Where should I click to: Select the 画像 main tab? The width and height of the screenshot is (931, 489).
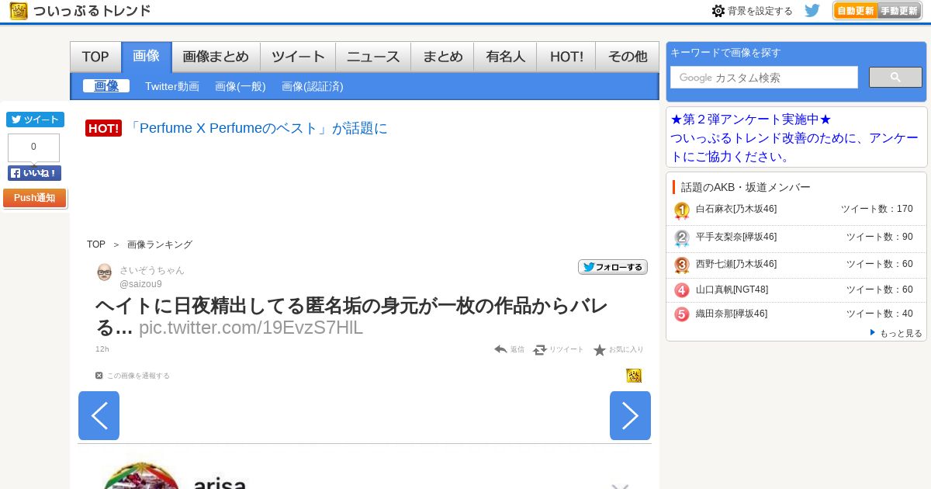147,57
